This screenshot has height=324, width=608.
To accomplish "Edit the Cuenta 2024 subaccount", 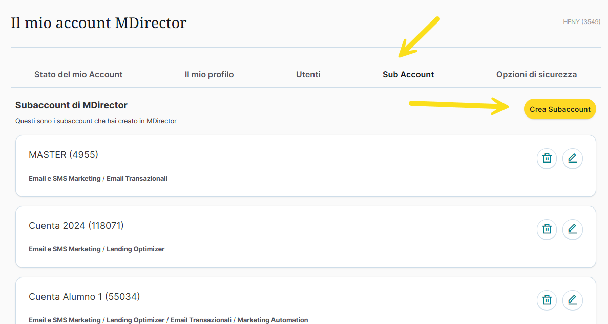I will coord(572,229).
